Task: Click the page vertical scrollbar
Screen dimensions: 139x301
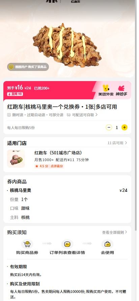Action: pos(136,115)
